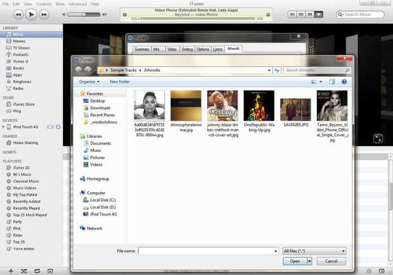Image resolution: width=393 pixels, height=275 pixels.
Task: Open iTunes Store in the sidebar
Action: tap(24, 104)
